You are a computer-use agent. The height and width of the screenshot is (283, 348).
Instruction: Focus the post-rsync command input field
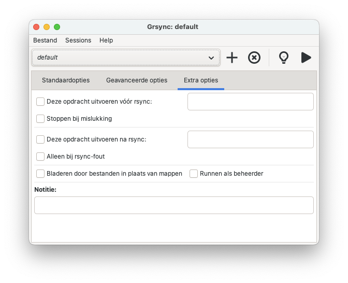(251, 139)
